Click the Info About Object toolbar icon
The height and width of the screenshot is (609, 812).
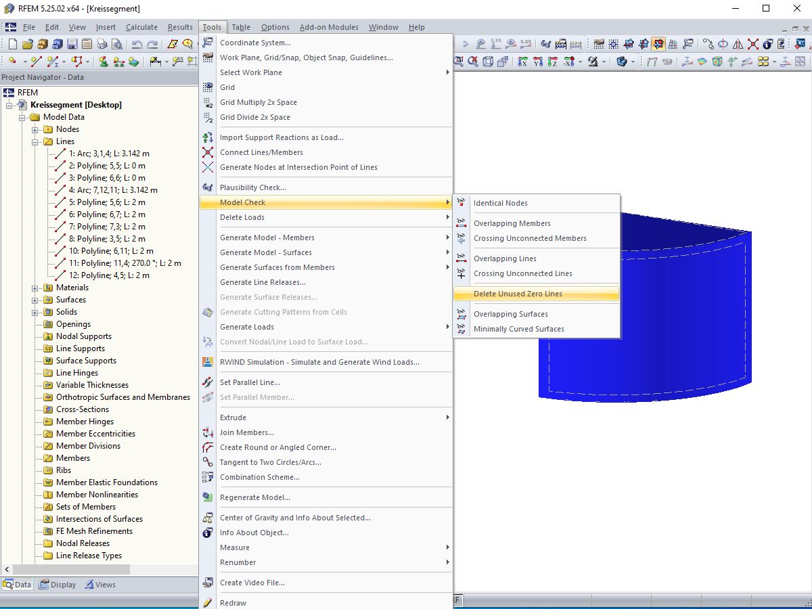pyautogui.click(x=767, y=44)
